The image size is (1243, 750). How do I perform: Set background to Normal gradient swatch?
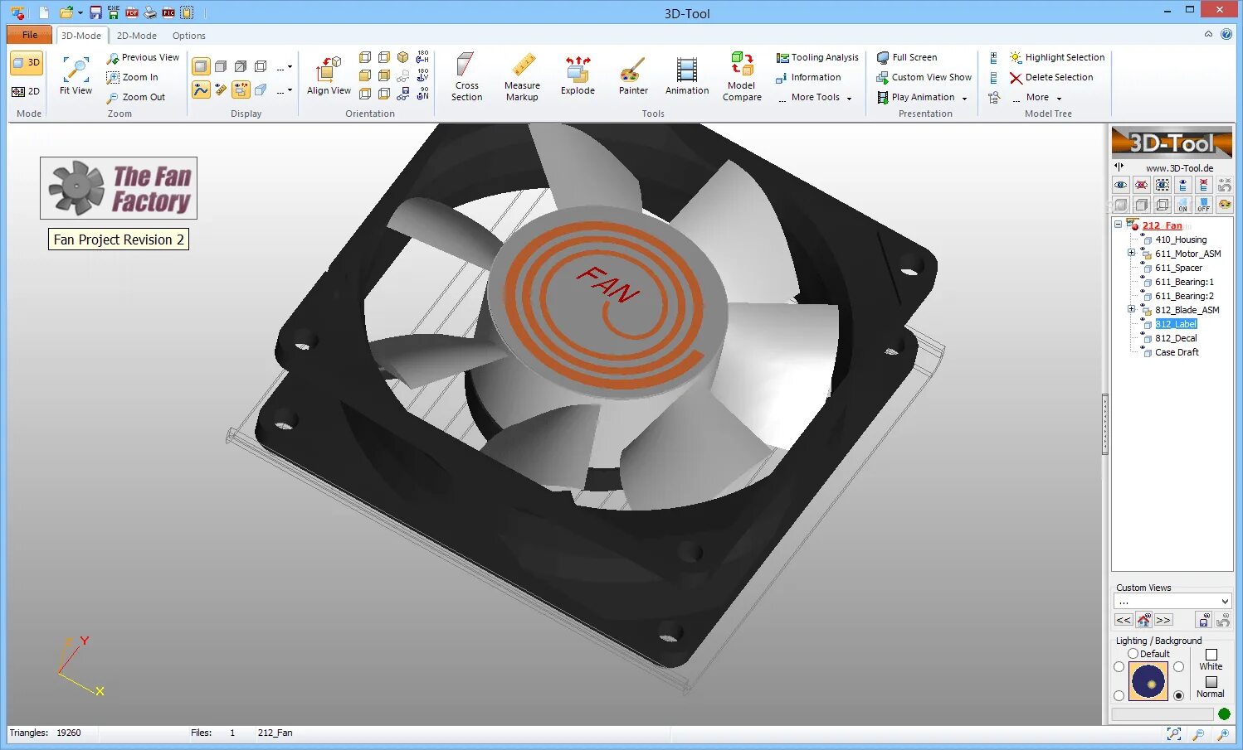(x=1211, y=682)
